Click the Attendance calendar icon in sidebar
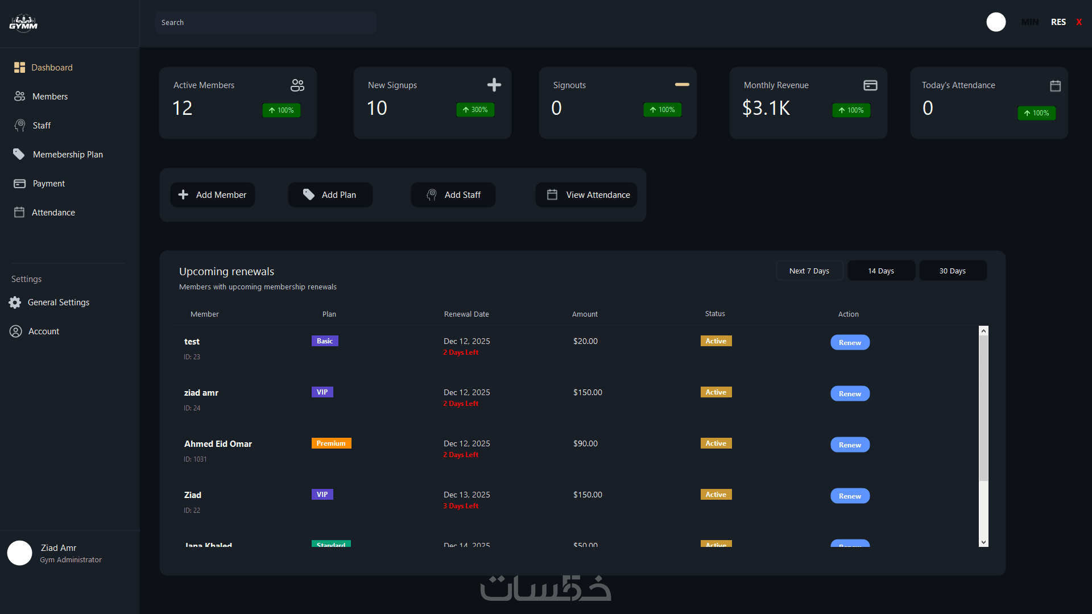The width and height of the screenshot is (1092, 614). (19, 213)
